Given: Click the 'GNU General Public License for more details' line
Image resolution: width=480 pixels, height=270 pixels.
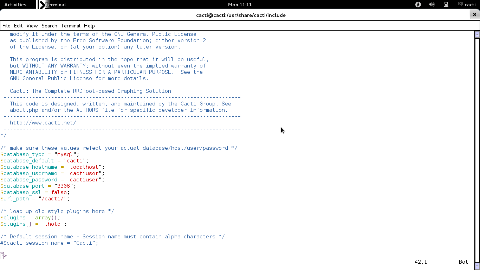Looking at the screenshot, I should (x=79, y=78).
